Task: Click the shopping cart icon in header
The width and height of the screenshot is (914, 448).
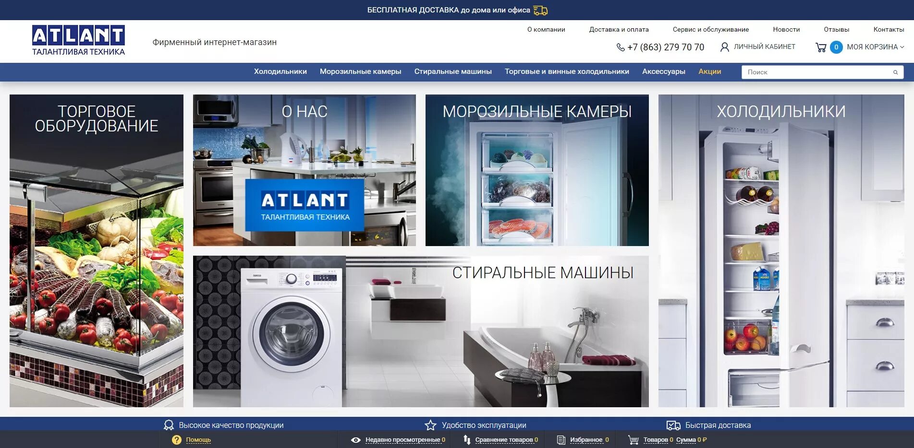Action: tap(821, 47)
